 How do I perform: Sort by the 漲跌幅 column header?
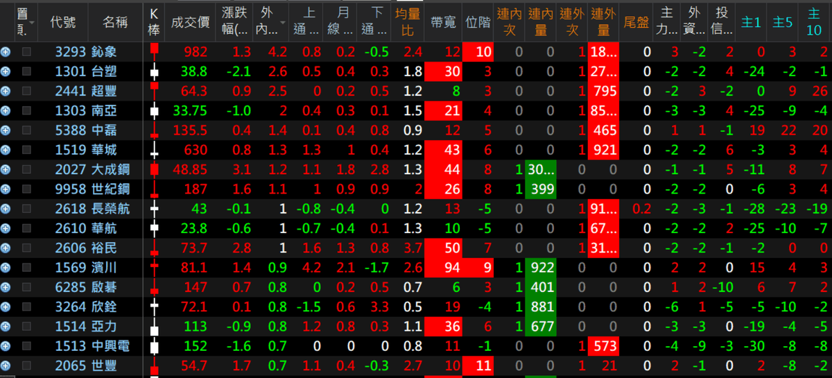click(236, 22)
